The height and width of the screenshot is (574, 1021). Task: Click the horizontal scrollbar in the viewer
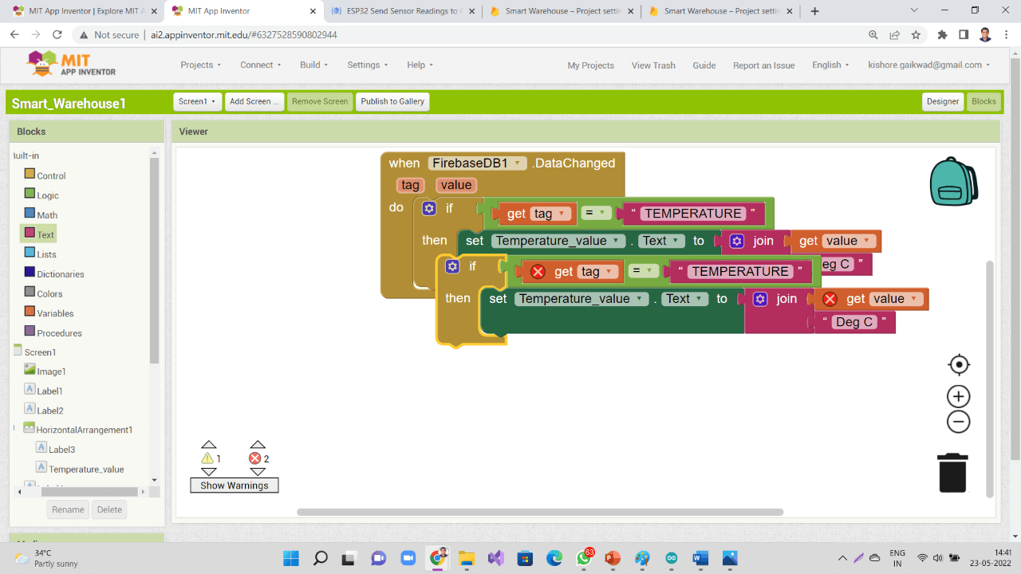tap(540, 512)
